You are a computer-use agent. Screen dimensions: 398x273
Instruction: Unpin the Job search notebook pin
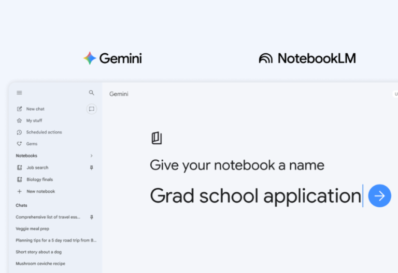click(x=91, y=168)
